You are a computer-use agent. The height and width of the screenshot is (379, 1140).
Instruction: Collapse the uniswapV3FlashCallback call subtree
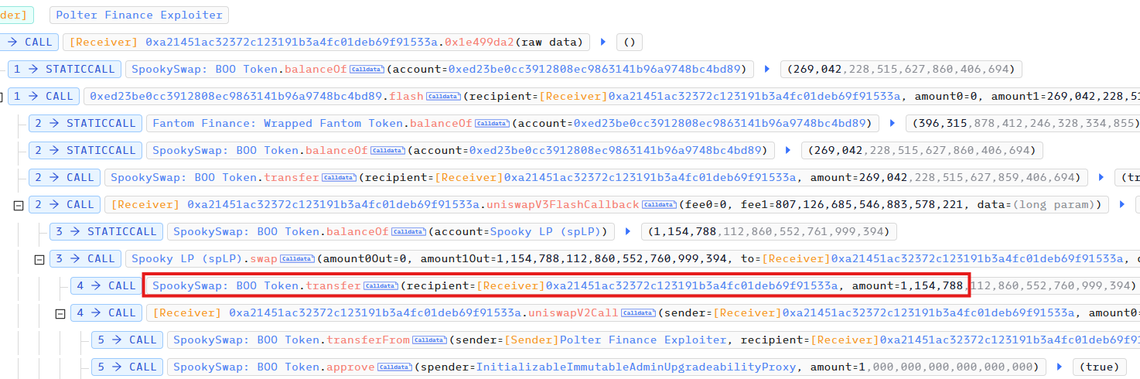pos(19,205)
